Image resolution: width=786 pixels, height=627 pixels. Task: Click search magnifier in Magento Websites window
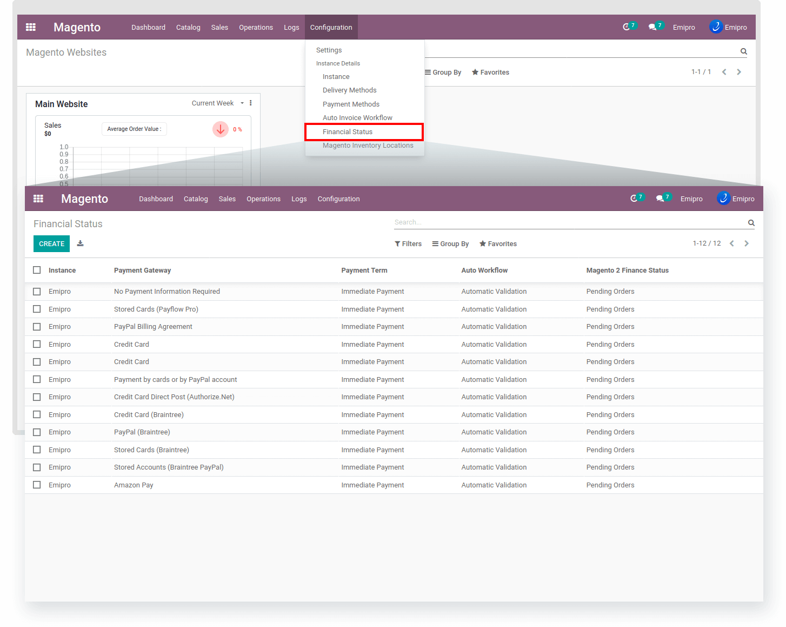pyautogui.click(x=744, y=51)
